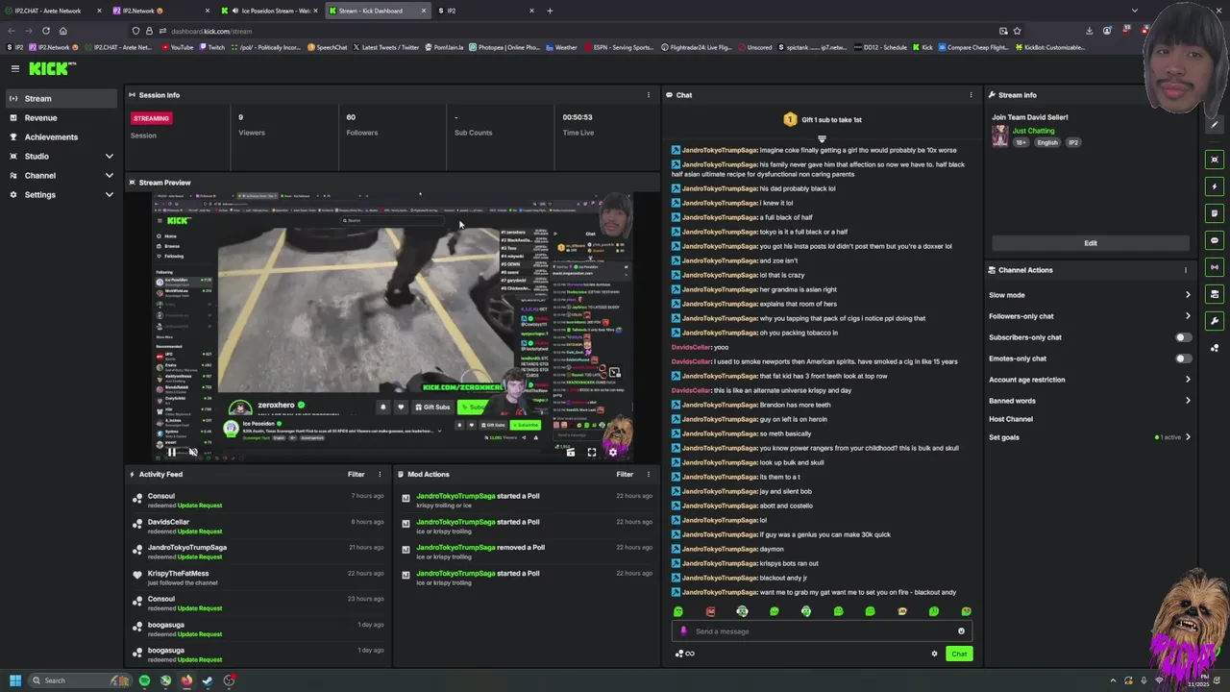Open the hamburger menu next to Kick logo

click(x=15, y=68)
